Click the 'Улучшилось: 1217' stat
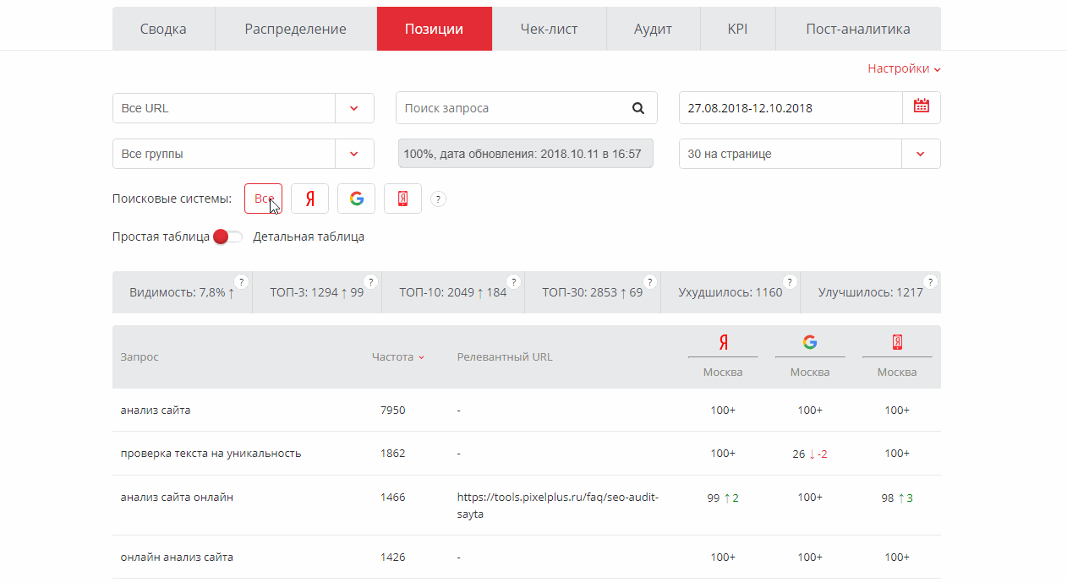The image size is (1067, 582). 871,292
